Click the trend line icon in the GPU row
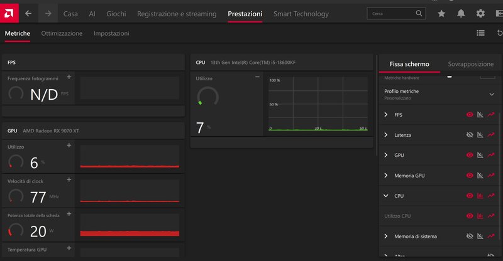This screenshot has height=261, width=503. 491,155
